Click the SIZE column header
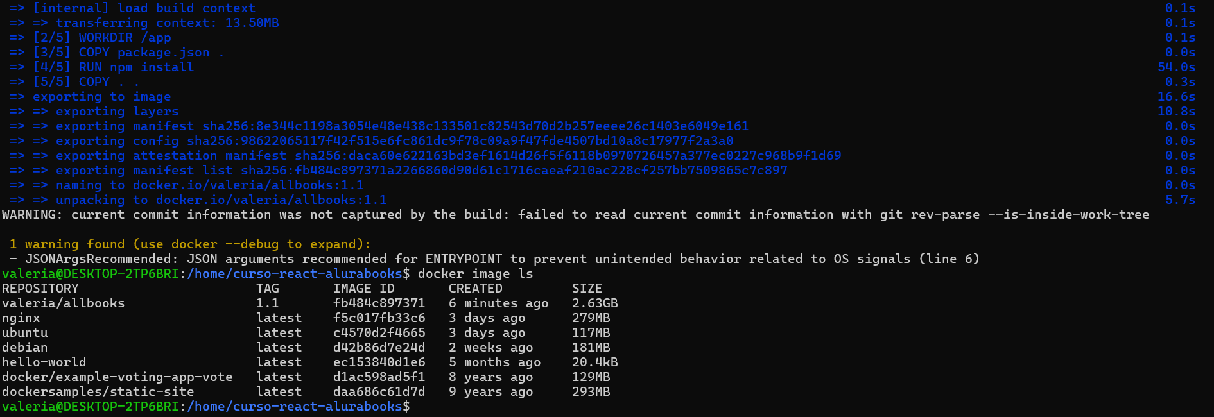This screenshot has height=417, width=1214. [x=587, y=289]
